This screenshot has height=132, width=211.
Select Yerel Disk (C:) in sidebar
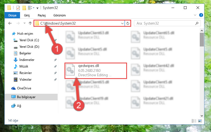(29, 40)
